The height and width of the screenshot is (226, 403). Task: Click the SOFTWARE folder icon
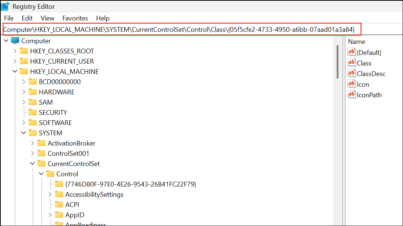(33, 123)
